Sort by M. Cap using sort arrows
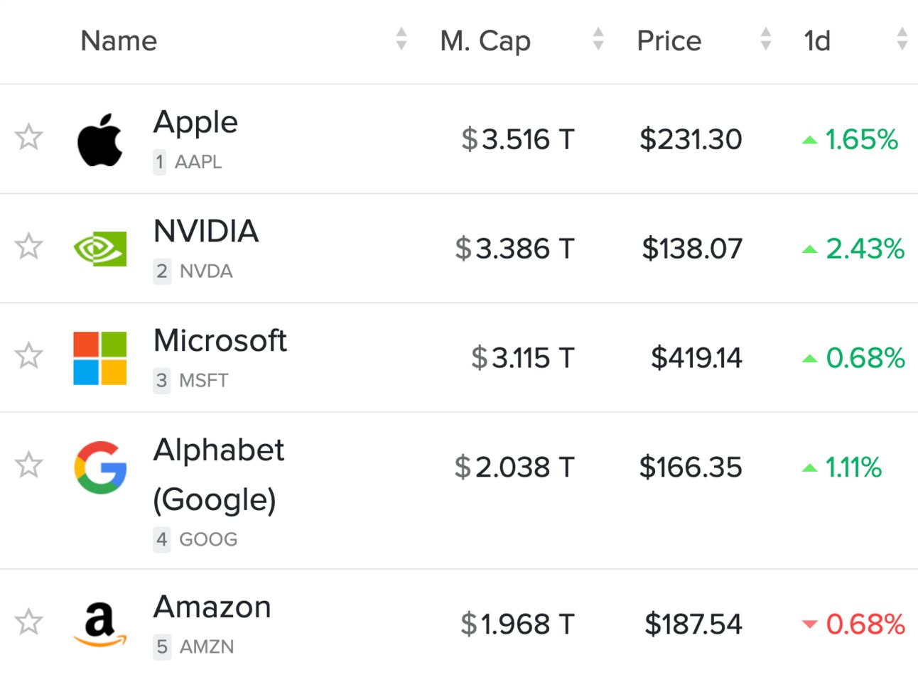 click(x=598, y=39)
